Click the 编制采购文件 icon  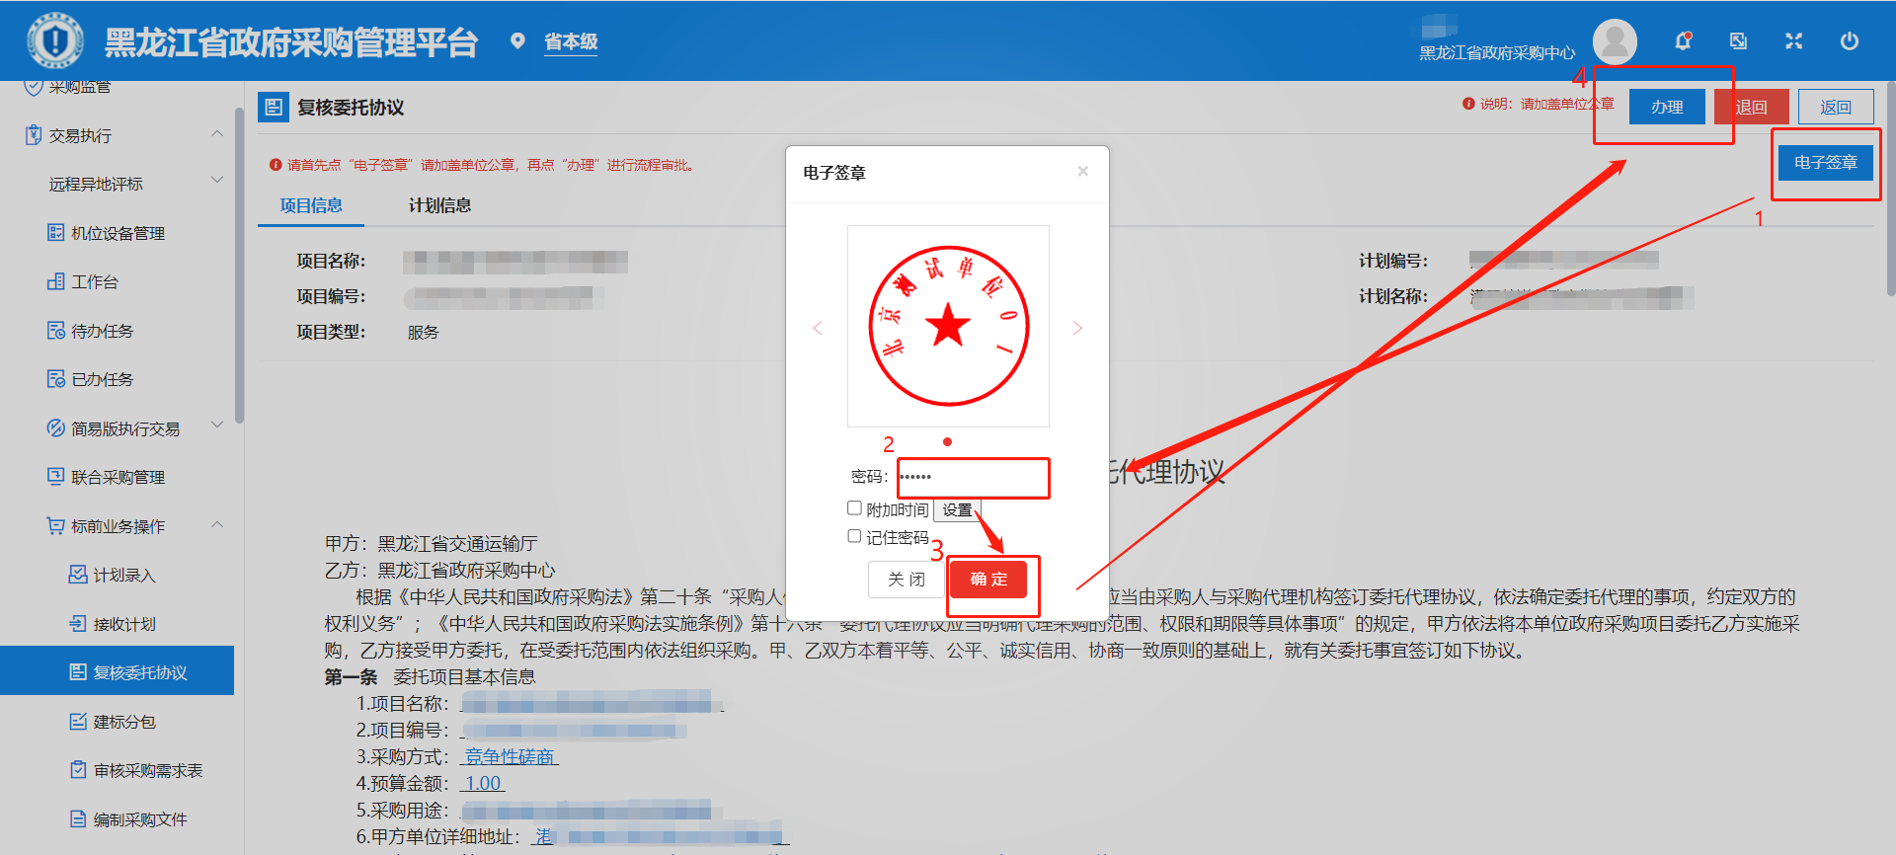pos(78,818)
